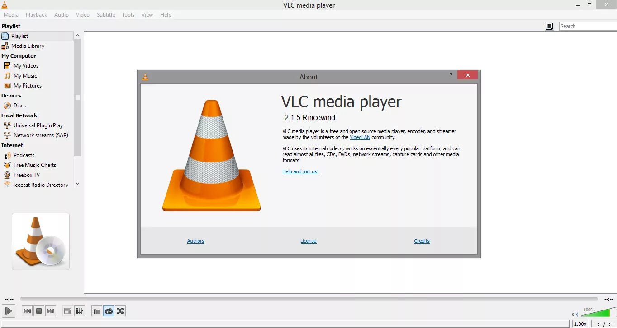Select Universal Plug'n'Play network icon
This screenshot has height=328, width=617.
click(x=7, y=125)
